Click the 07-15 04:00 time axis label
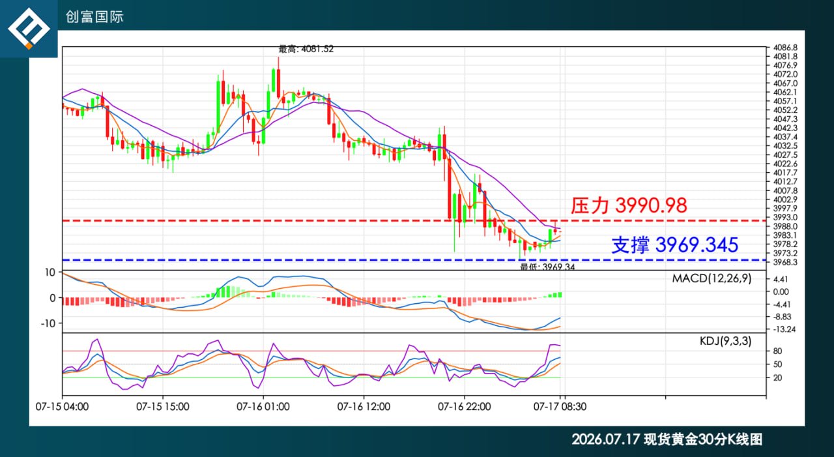 pos(63,406)
